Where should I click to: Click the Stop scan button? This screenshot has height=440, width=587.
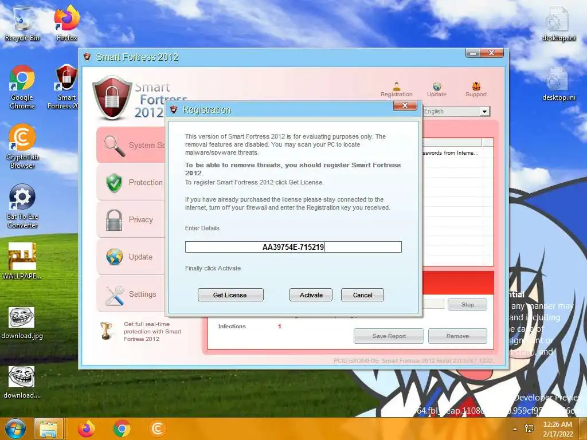point(467,305)
